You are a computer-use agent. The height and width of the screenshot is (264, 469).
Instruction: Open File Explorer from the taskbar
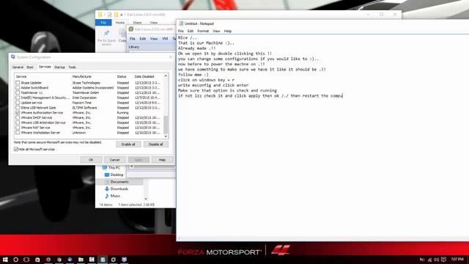point(81,260)
